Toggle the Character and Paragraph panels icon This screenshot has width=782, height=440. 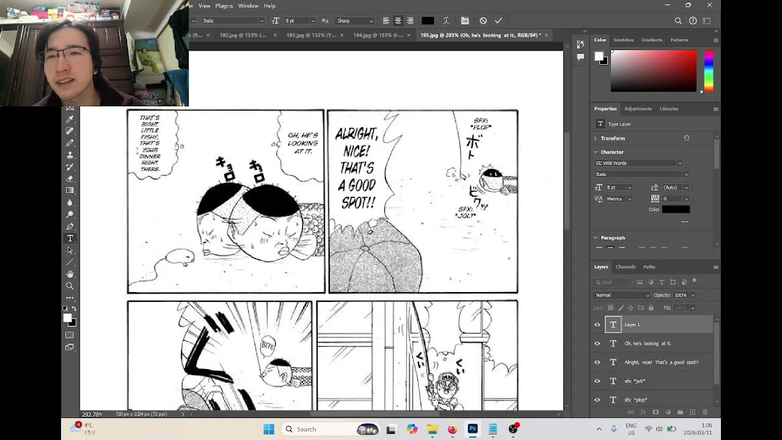[x=465, y=21]
